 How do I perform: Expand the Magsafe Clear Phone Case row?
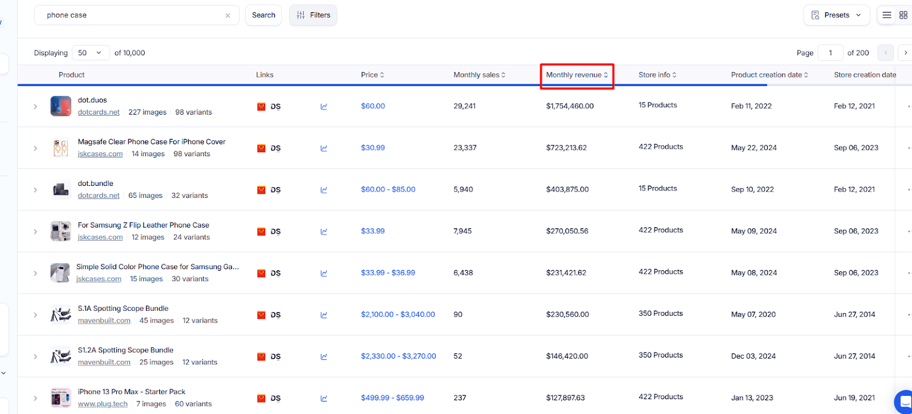tap(35, 148)
